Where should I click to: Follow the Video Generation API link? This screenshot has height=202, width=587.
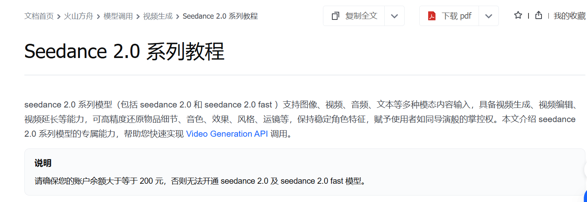227,134
